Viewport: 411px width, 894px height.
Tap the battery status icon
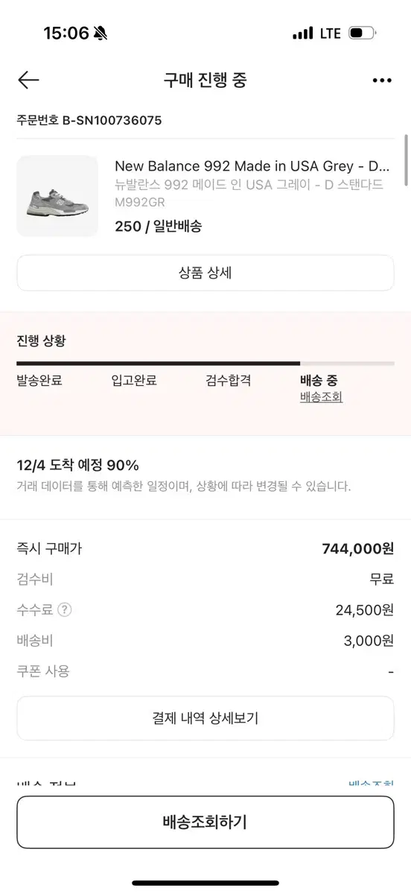(362, 33)
